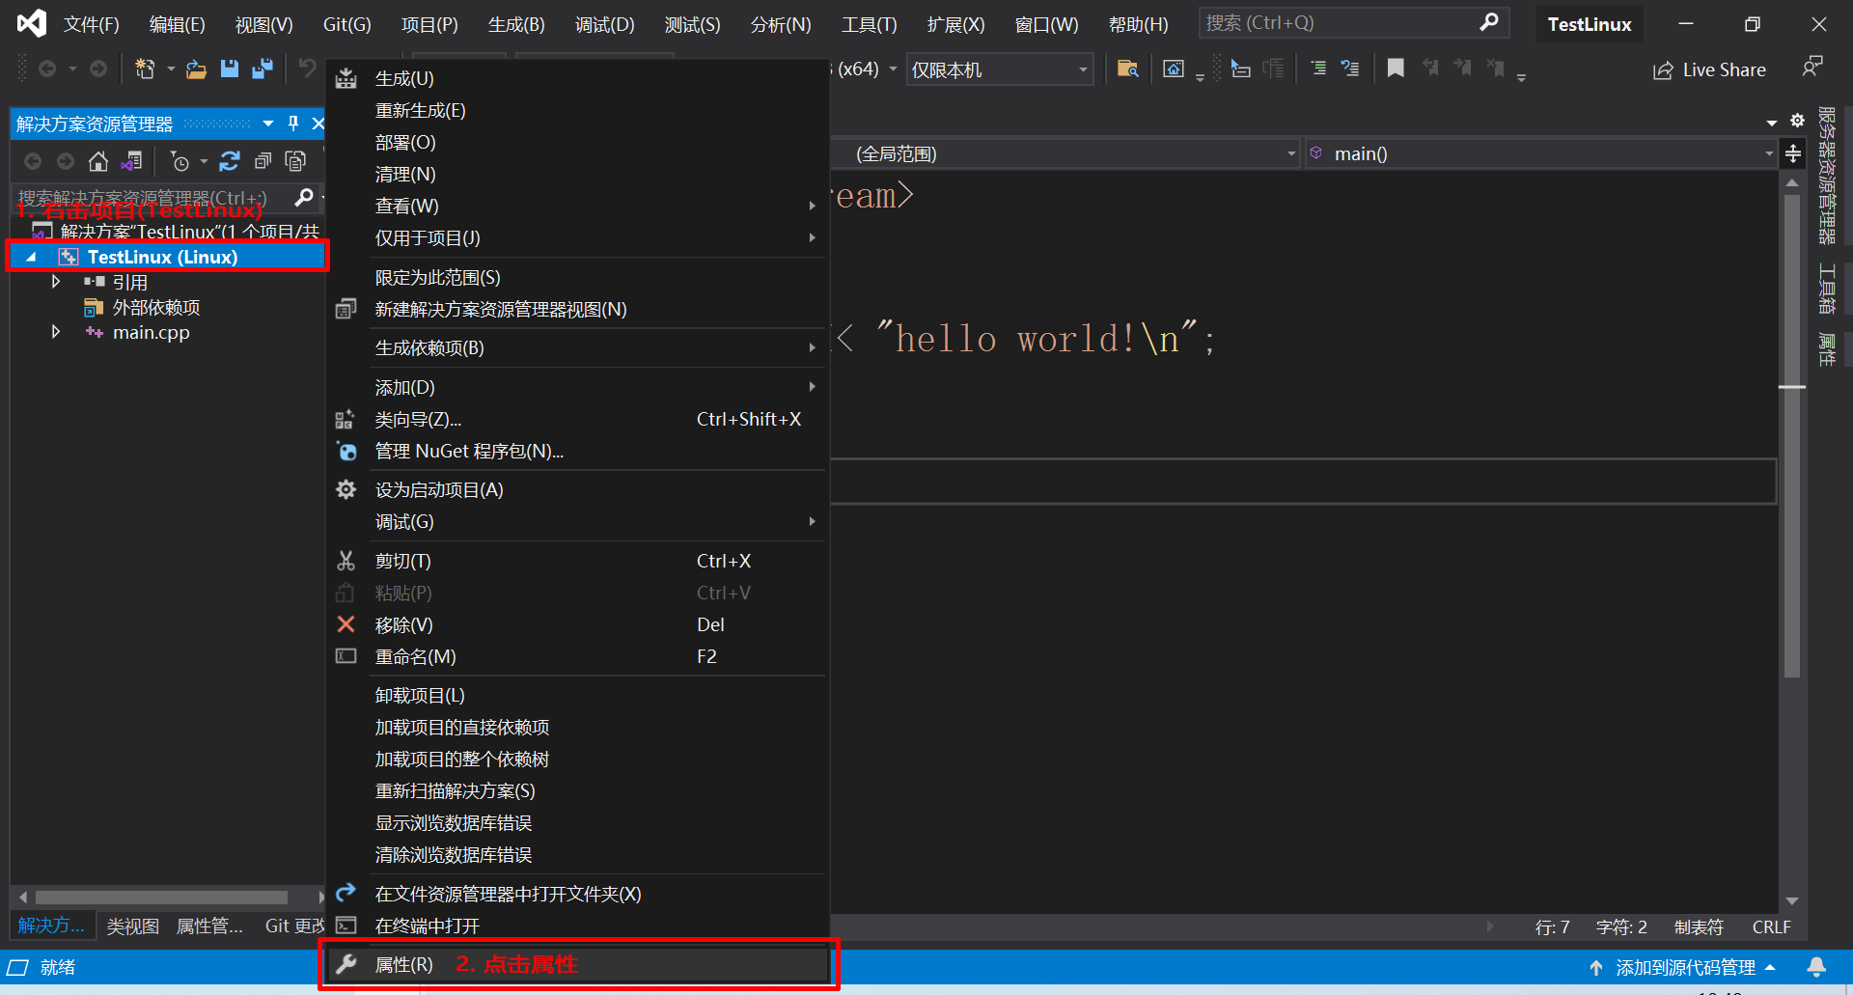Switch to the Git 更改 tab
The image size is (1853, 995).
292,926
